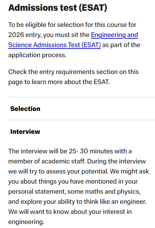Click the line 'page to learn more about the ESAT.'
Screen dimensions: 155x228
tap(59, 82)
